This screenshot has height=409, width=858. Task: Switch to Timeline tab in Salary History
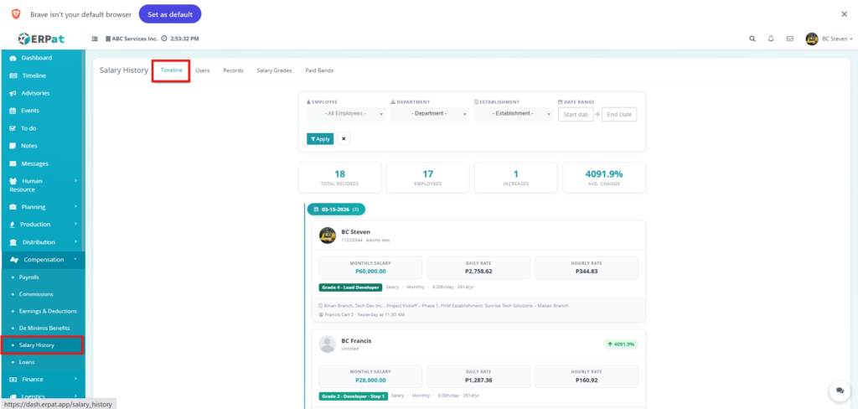tap(171, 70)
